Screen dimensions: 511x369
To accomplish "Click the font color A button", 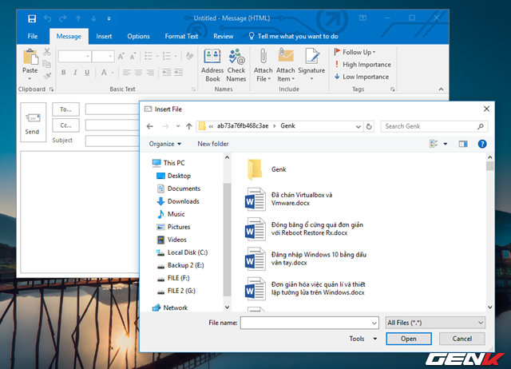I will [x=104, y=73].
